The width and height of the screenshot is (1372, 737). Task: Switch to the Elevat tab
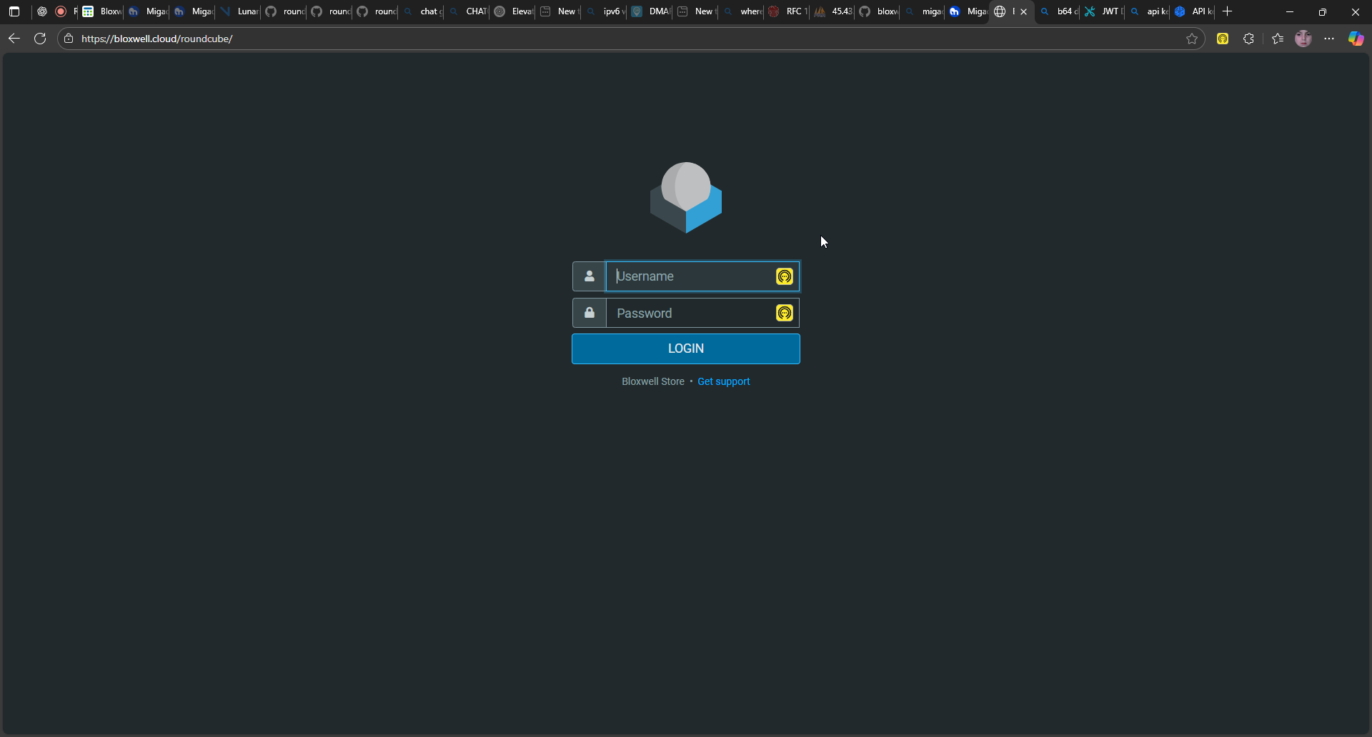tap(514, 11)
